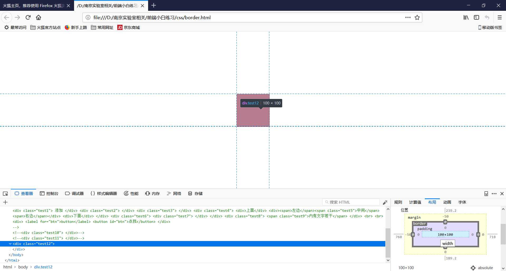Click the div.test12 breadcrumb
506x271 pixels.
click(43, 267)
